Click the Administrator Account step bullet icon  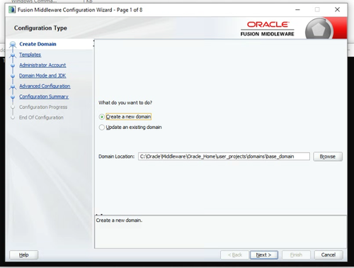point(13,66)
